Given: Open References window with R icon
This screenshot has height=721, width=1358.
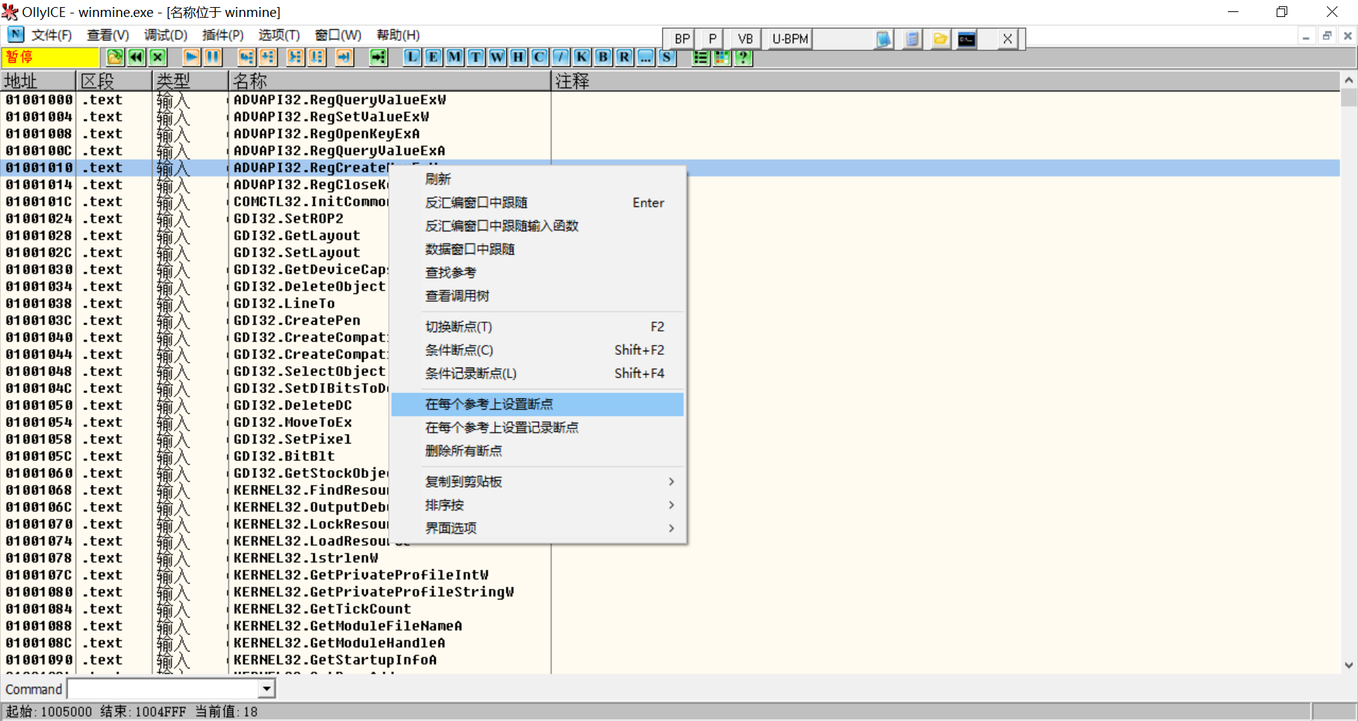Looking at the screenshot, I should point(625,57).
